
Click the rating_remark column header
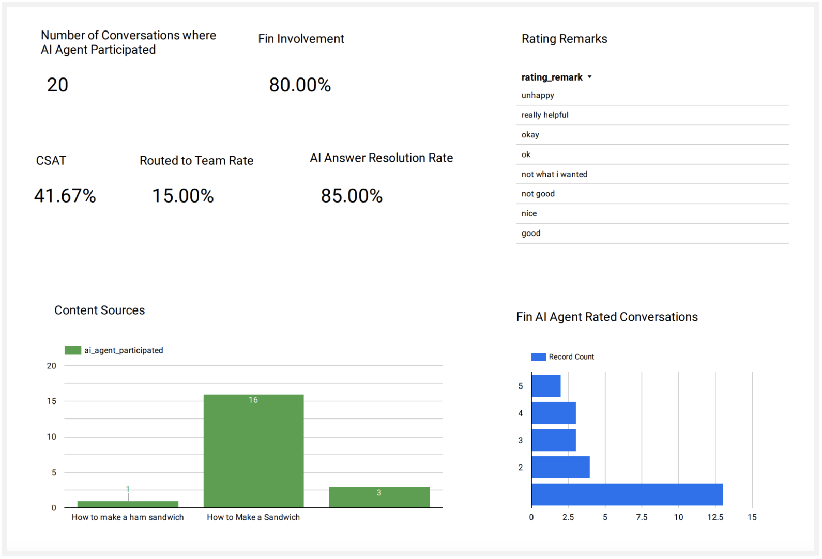552,77
